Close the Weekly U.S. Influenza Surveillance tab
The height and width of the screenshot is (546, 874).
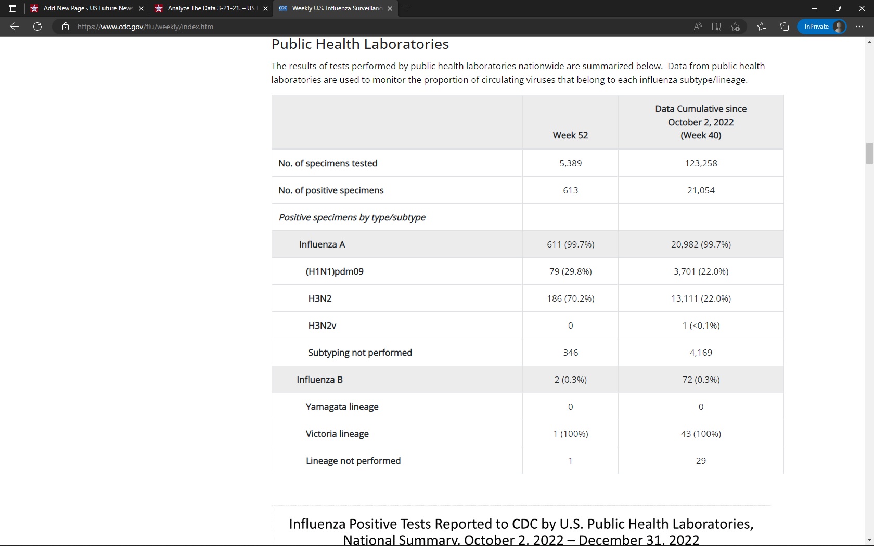pyautogui.click(x=390, y=8)
